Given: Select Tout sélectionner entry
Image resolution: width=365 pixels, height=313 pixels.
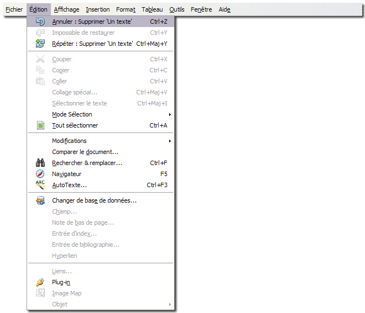Looking at the screenshot, I should click(101, 125).
